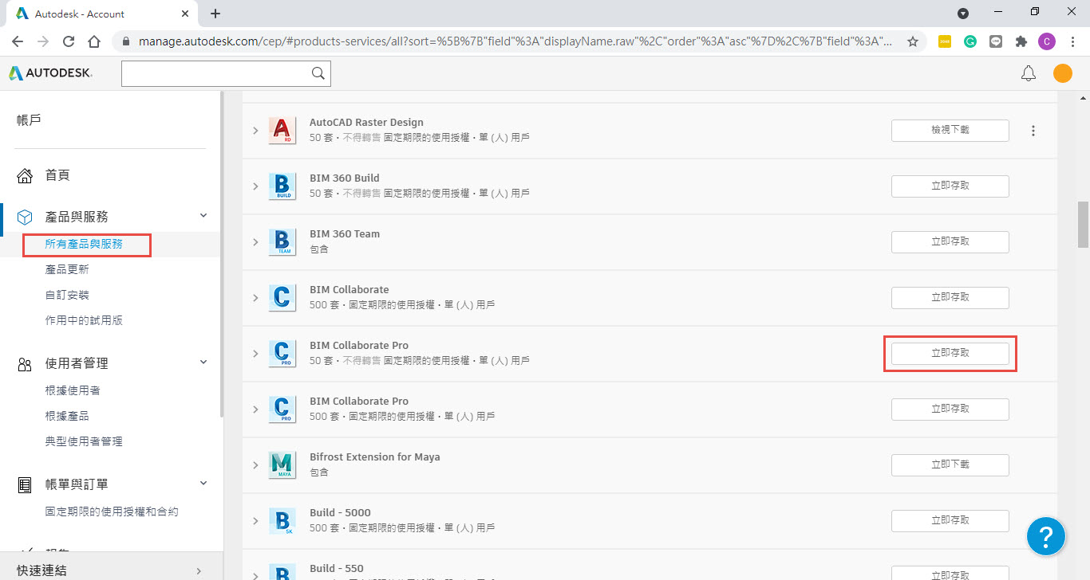Open the browser home page
The width and height of the screenshot is (1090, 580).
[x=94, y=41]
